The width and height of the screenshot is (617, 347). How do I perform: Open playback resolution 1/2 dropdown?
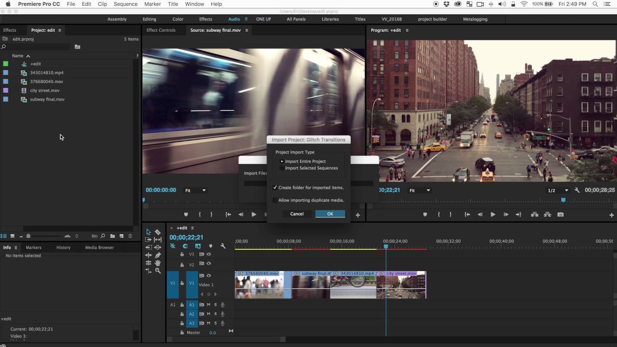pos(558,190)
